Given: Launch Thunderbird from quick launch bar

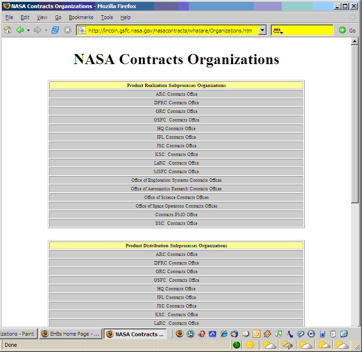Looking at the screenshot, I should [234, 334].
